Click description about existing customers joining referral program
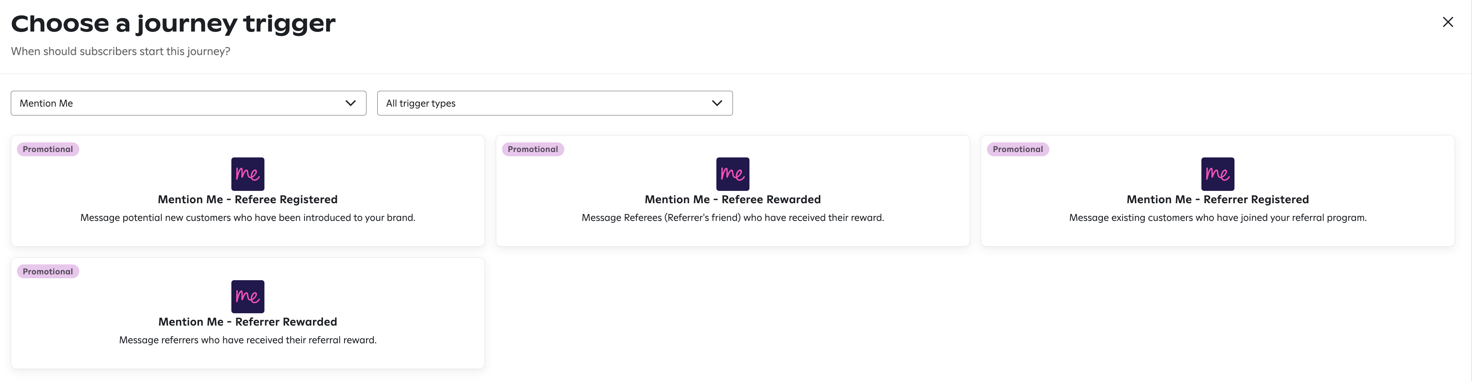The width and height of the screenshot is (1472, 381). point(1218,218)
